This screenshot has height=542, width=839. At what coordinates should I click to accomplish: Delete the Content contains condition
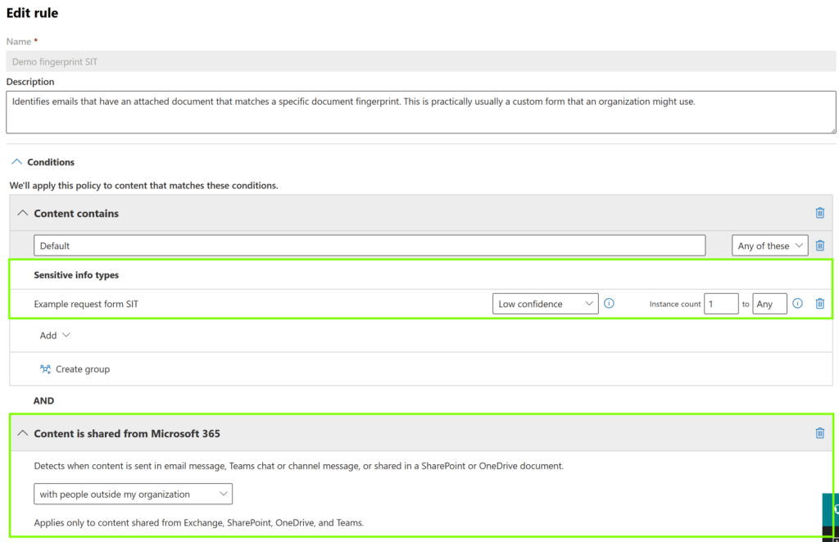coord(819,213)
